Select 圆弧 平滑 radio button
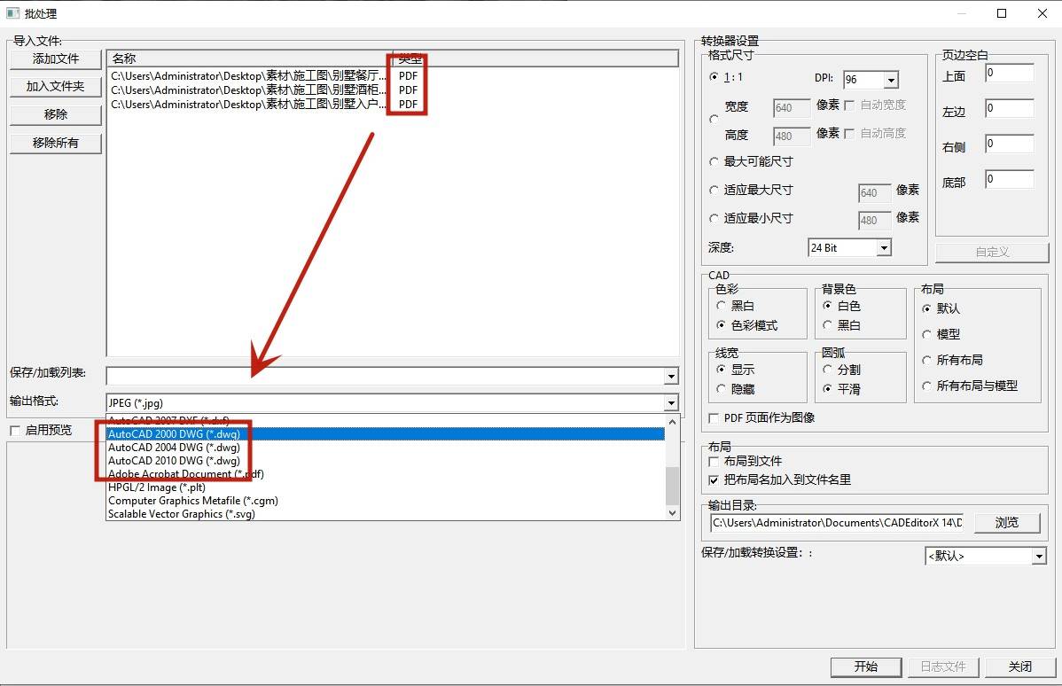1062x686 pixels. pyautogui.click(x=827, y=389)
